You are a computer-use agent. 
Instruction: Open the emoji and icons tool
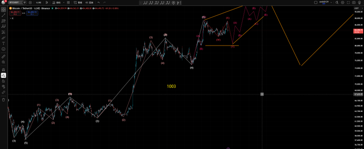pos(4,49)
